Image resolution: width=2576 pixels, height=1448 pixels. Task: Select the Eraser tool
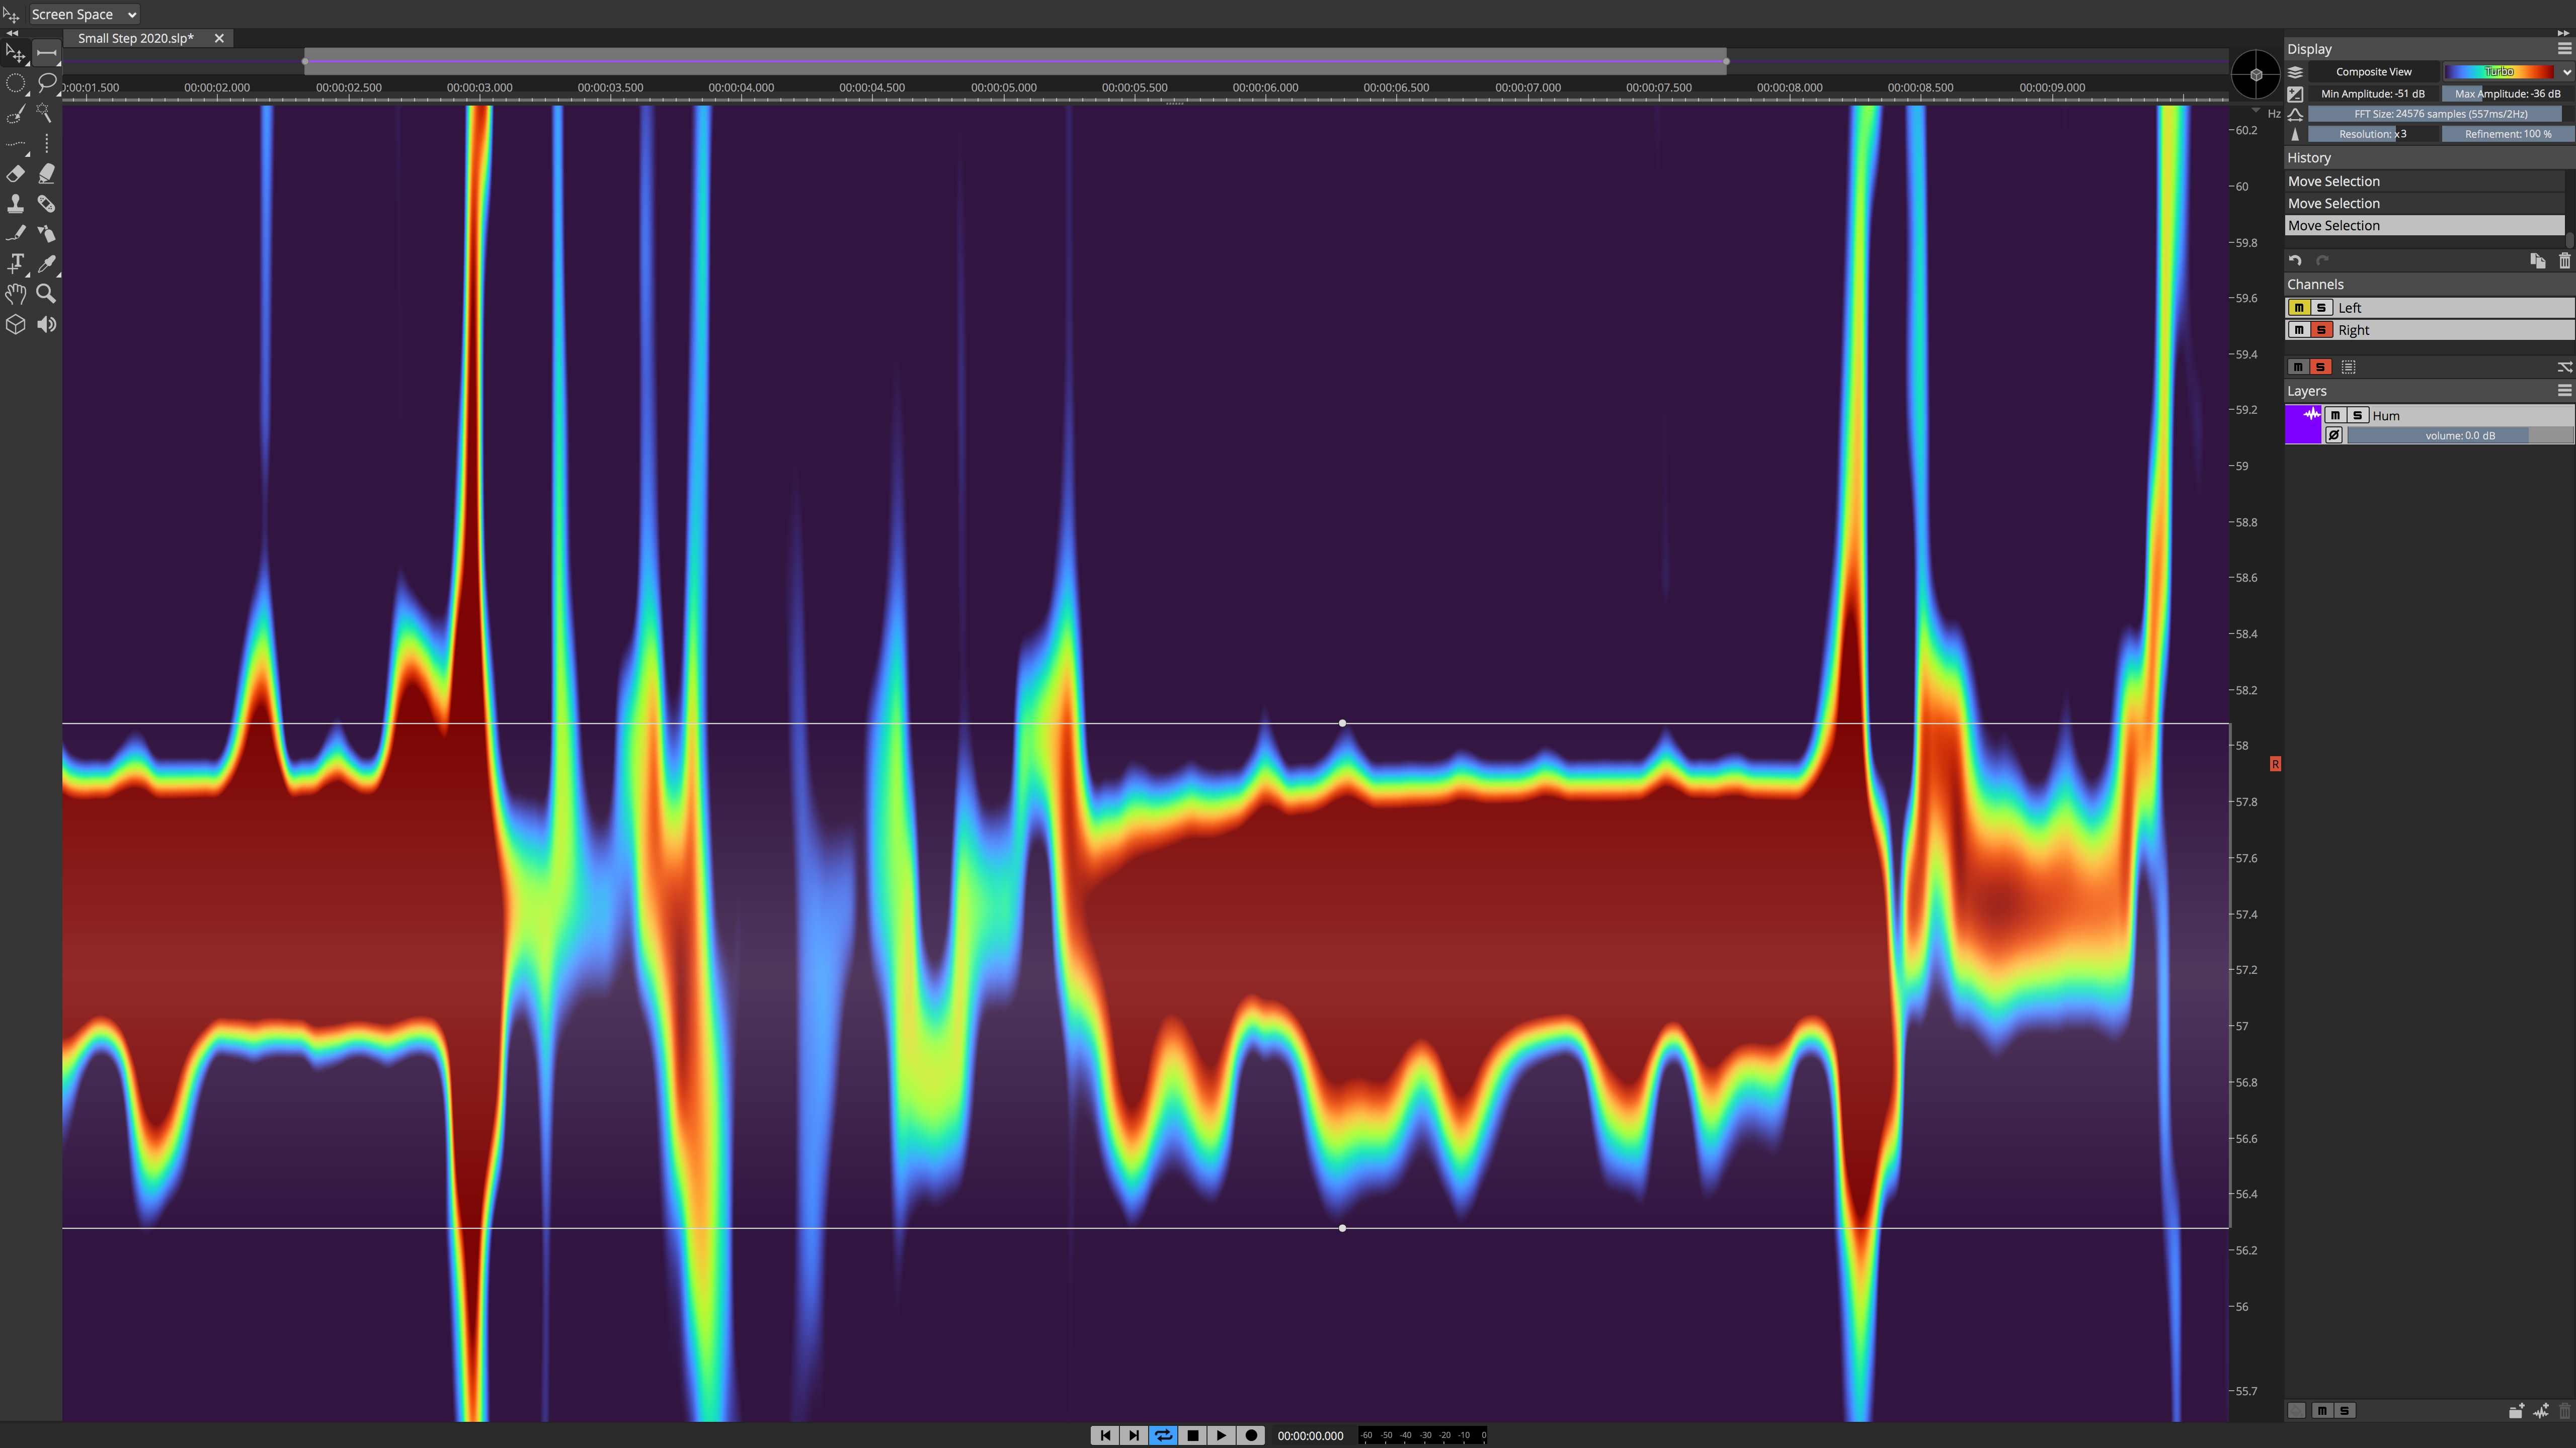pos(16,174)
